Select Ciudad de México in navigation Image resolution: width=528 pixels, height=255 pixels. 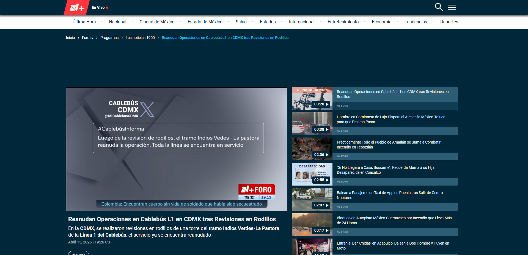[157, 22]
